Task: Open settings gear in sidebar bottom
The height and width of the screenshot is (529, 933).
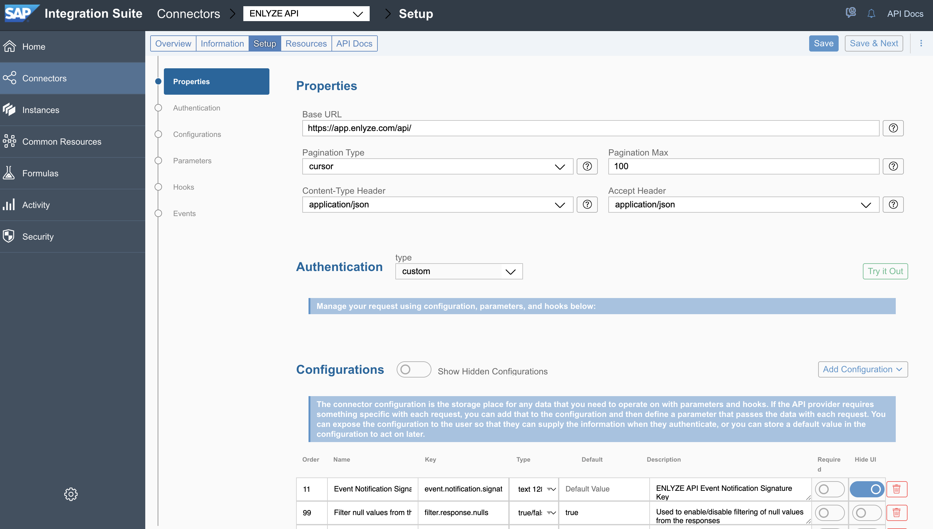Action: [x=71, y=494]
